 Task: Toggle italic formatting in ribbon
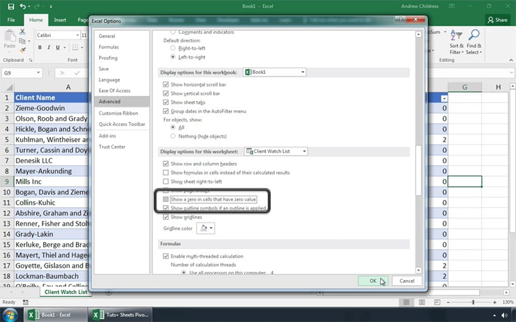49,47
